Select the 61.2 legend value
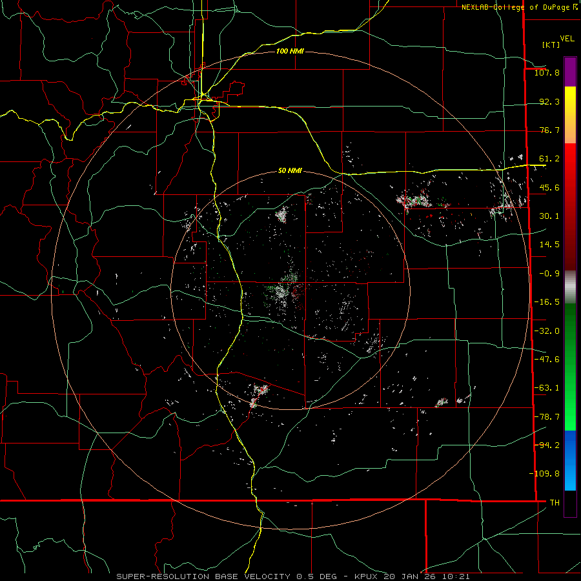Screen dimensions: 581x581 coord(549,159)
